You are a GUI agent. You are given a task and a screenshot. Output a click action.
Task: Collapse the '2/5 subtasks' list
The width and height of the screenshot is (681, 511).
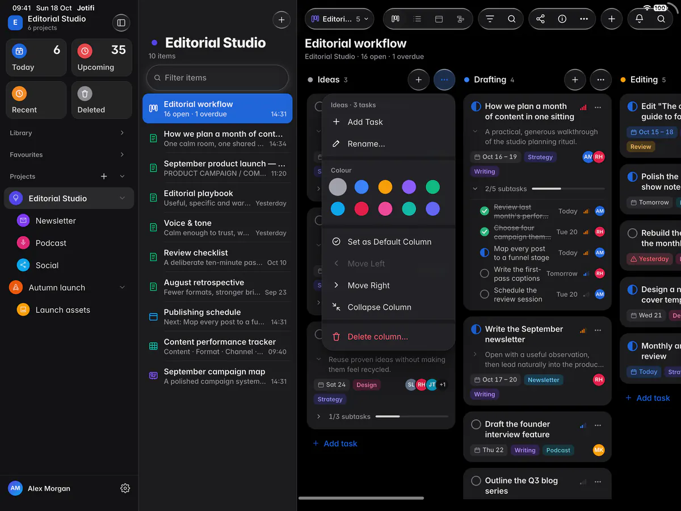[x=475, y=189]
